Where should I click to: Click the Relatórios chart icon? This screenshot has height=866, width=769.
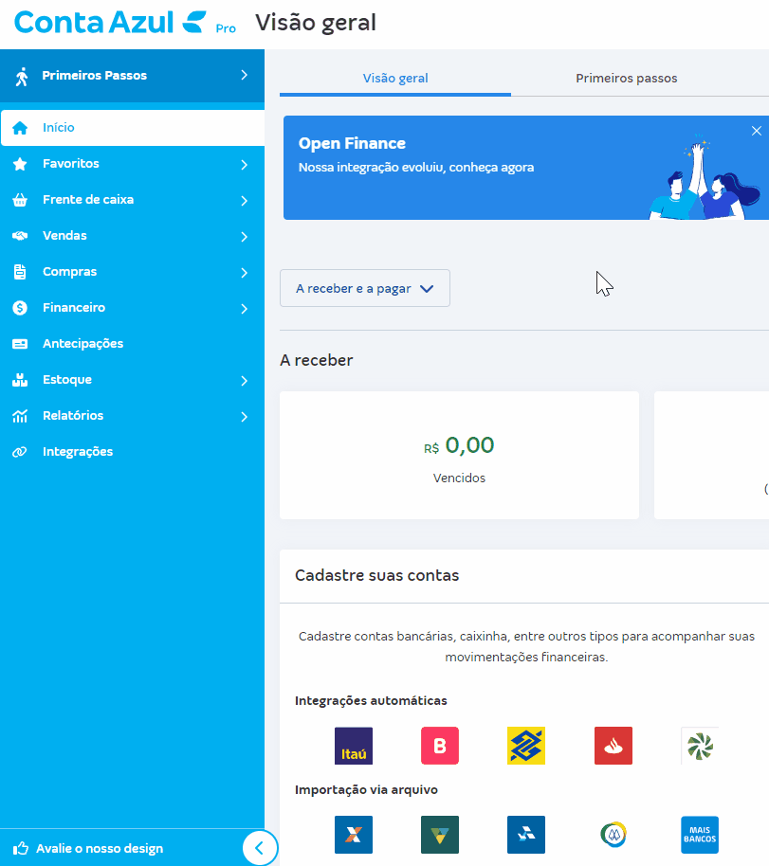[x=20, y=416]
